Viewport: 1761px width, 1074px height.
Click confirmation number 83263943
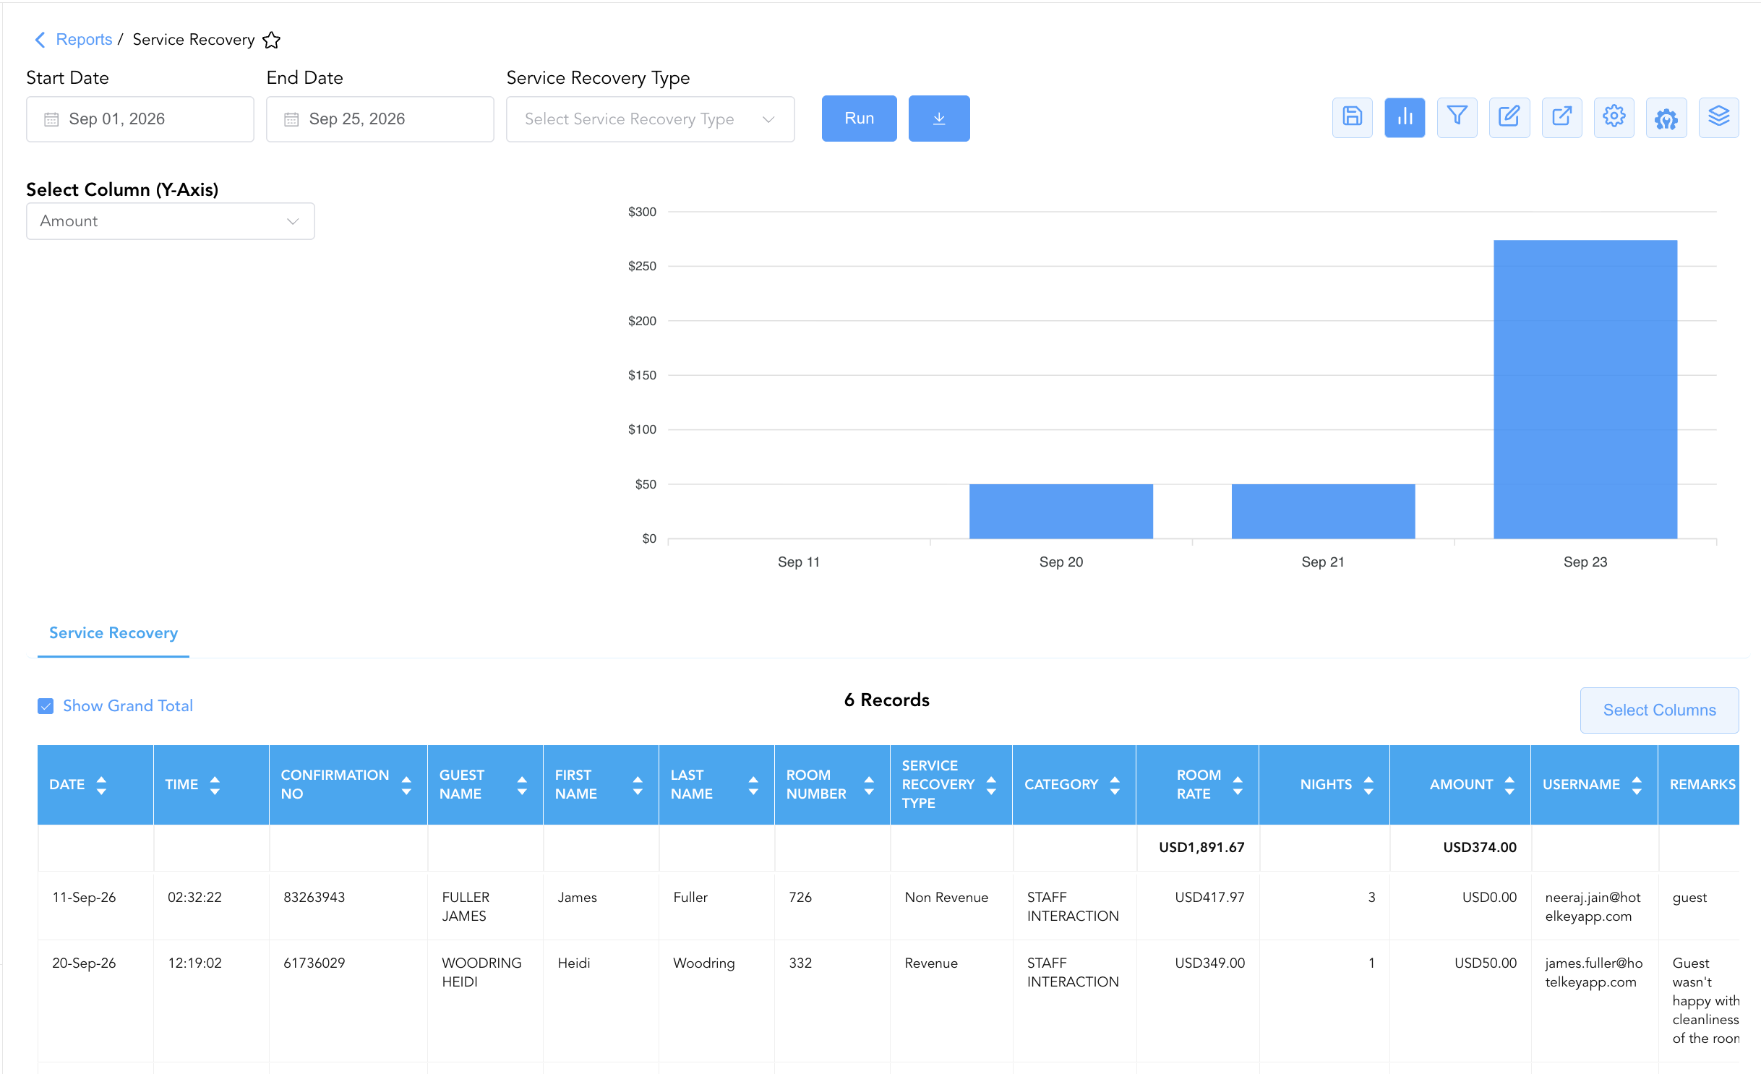point(314,898)
